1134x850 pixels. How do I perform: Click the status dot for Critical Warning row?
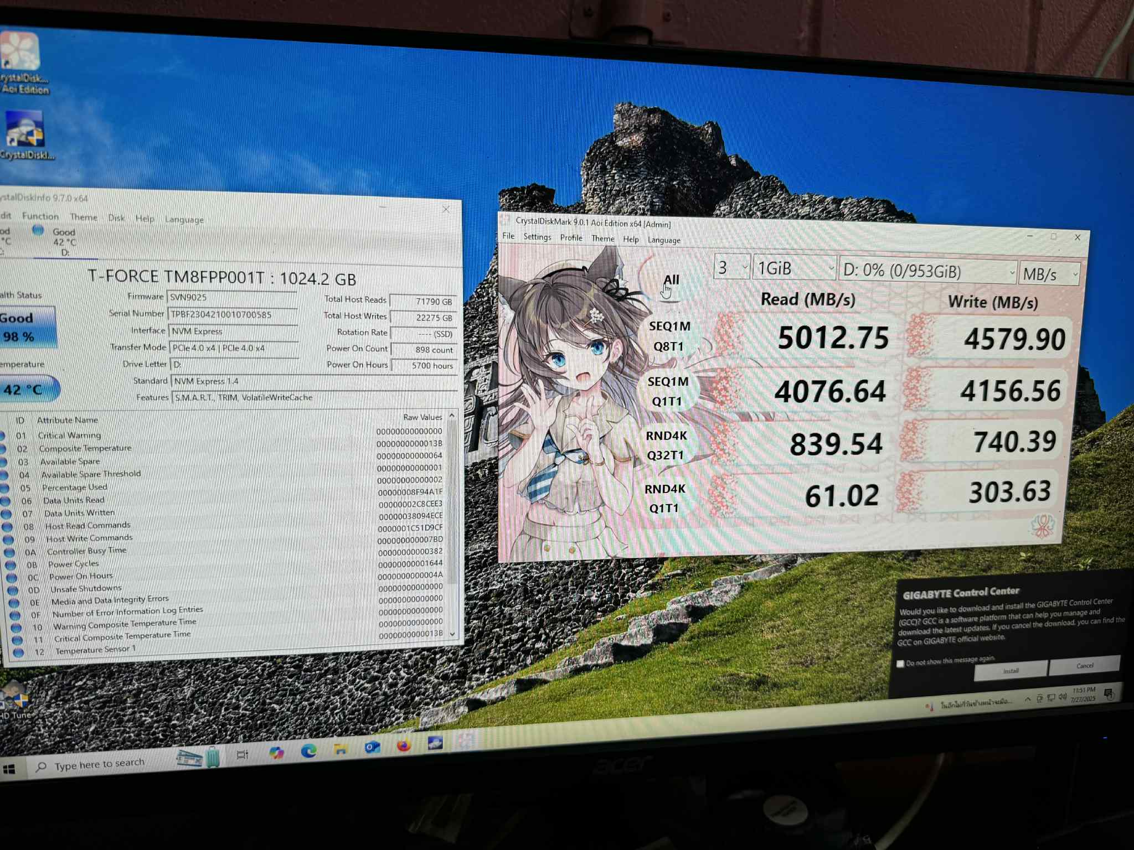pyautogui.click(x=2, y=436)
